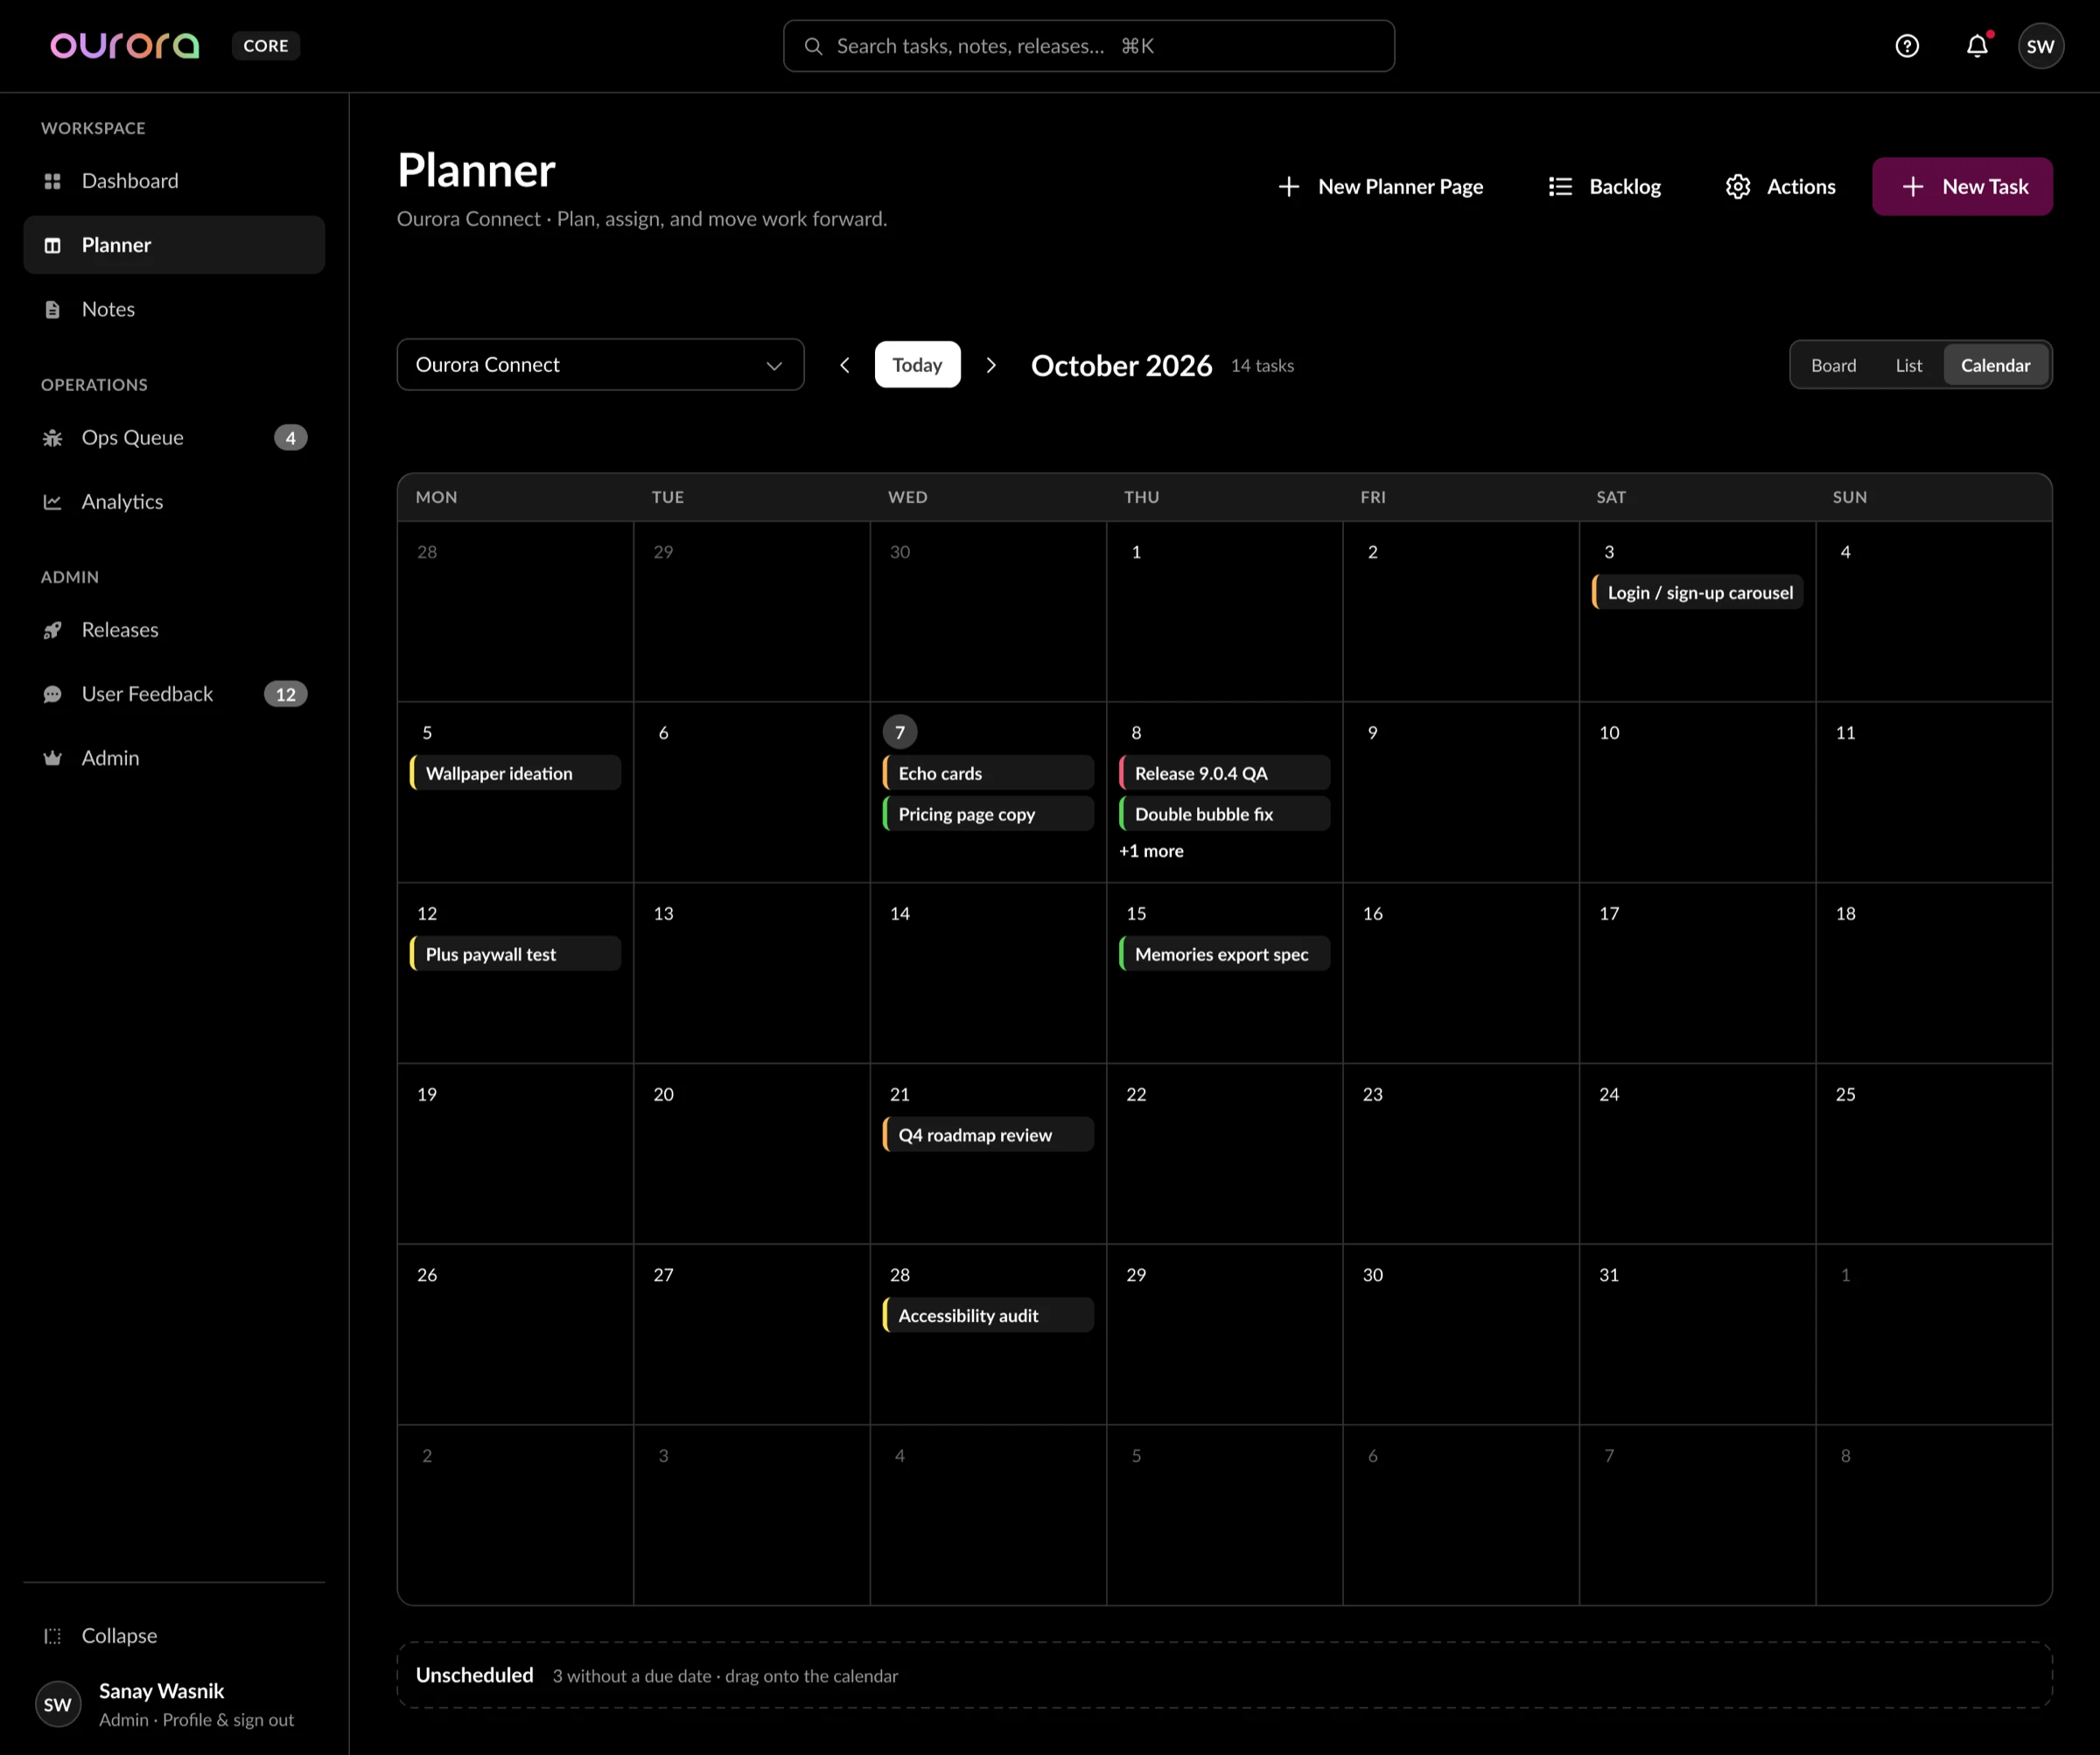Click the Today button
Image resolution: width=2100 pixels, height=1755 pixels.
[x=917, y=365]
